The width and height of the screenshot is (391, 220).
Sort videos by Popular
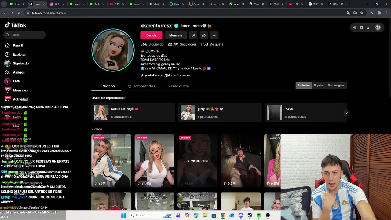tap(319, 86)
